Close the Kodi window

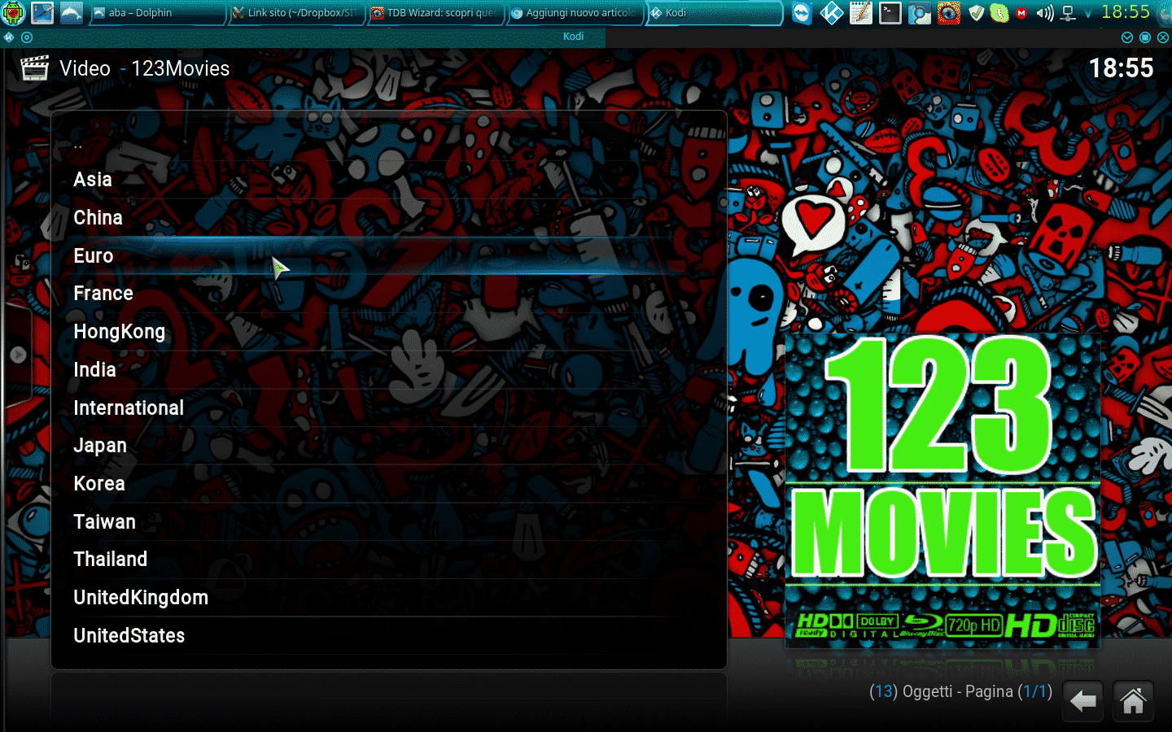tap(1163, 37)
